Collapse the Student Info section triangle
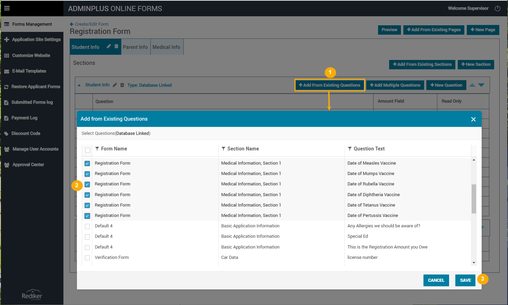This screenshot has height=305, width=508. coord(79,85)
